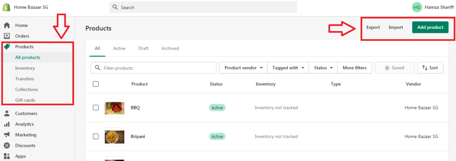Open Marketing via the megaphone icon
The height and width of the screenshot is (161, 456).
[x=7, y=135]
